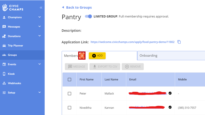
Task: Select the checkbox for Peter Mallack
Action: pos(69,93)
